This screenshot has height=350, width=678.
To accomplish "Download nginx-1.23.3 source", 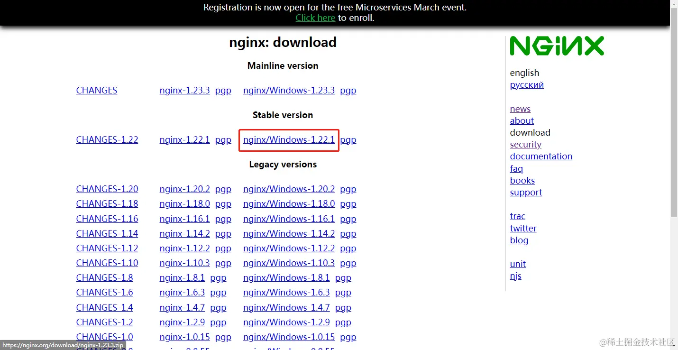I will click(184, 91).
